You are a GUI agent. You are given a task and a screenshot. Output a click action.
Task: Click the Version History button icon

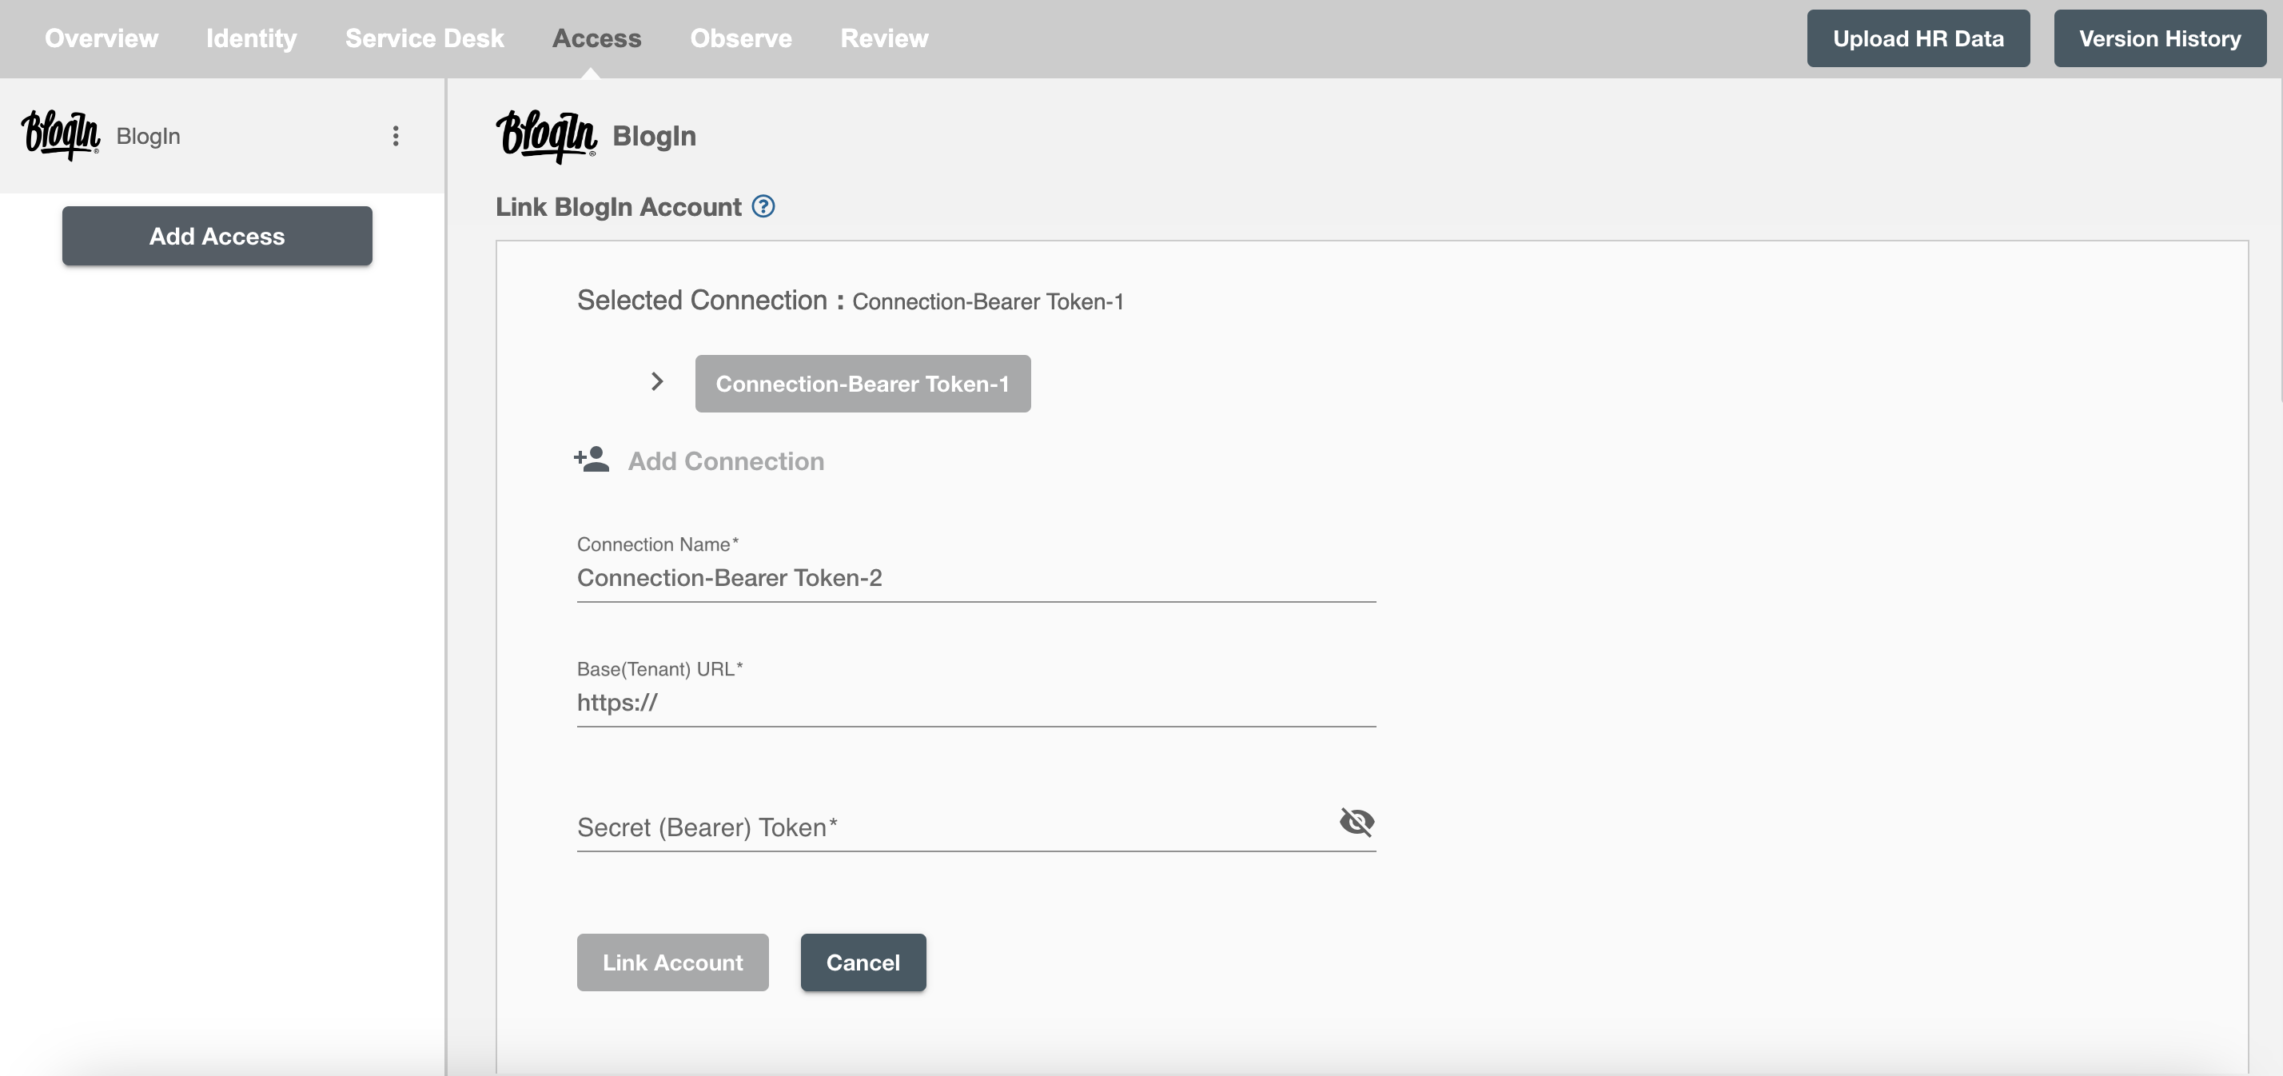[2159, 38]
